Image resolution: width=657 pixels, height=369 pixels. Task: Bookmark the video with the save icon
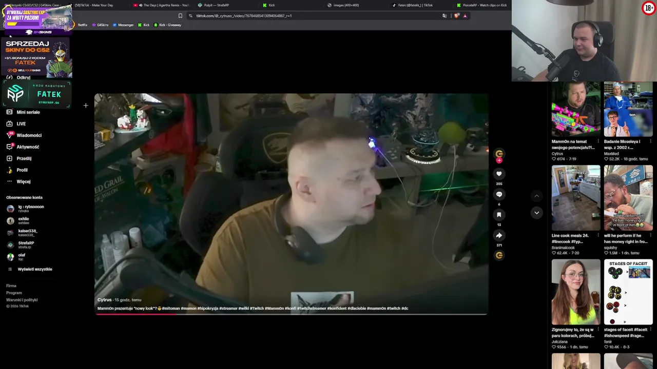pos(499,215)
